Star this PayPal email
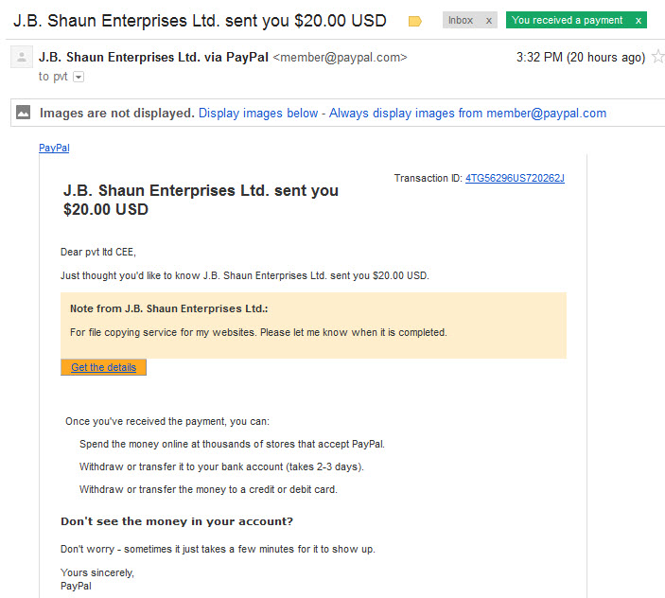This screenshot has height=598, width=665. point(657,57)
